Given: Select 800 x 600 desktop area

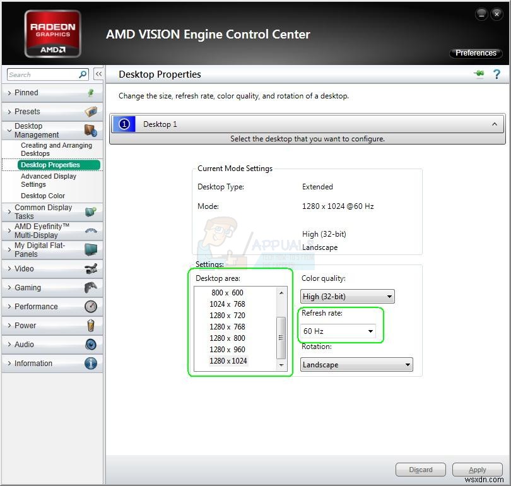Looking at the screenshot, I should tap(228, 293).
